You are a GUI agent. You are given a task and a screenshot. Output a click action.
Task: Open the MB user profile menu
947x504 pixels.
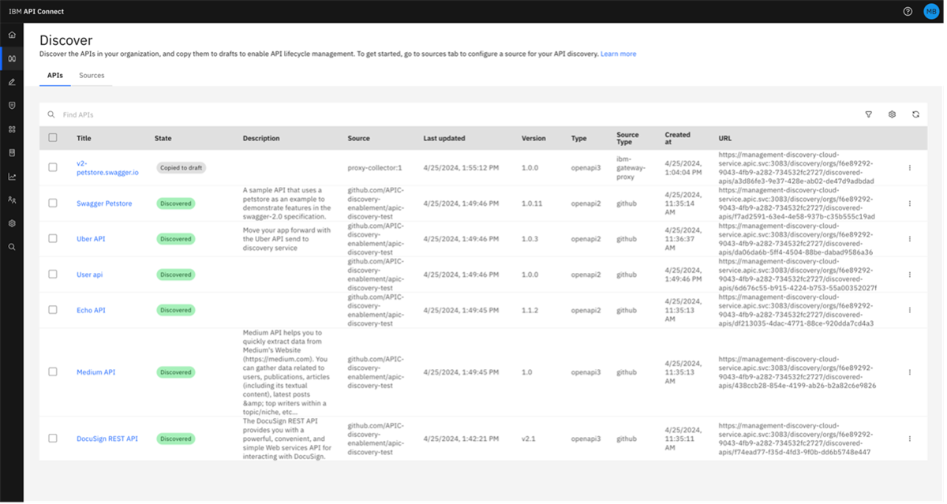click(931, 12)
